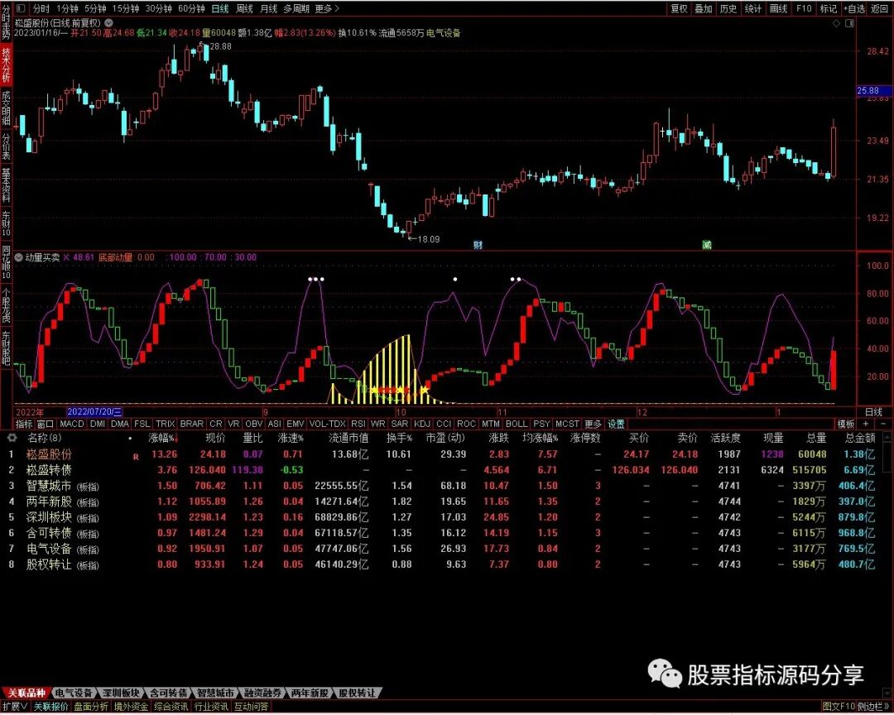The height and width of the screenshot is (715, 894).
Task: Open the 模板 menu
Action: (x=846, y=425)
